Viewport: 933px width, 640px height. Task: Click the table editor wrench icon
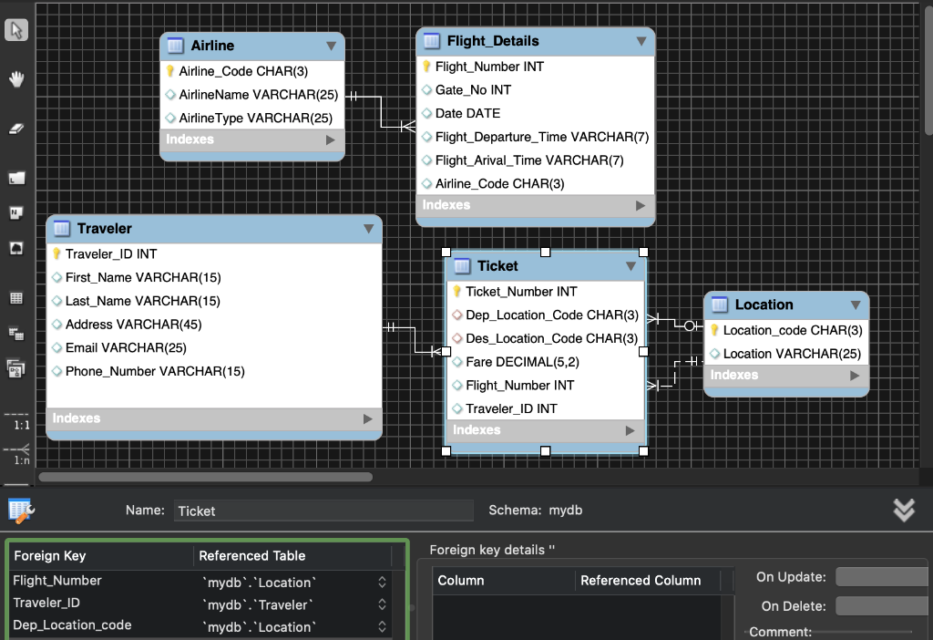[x=22, y=511]
